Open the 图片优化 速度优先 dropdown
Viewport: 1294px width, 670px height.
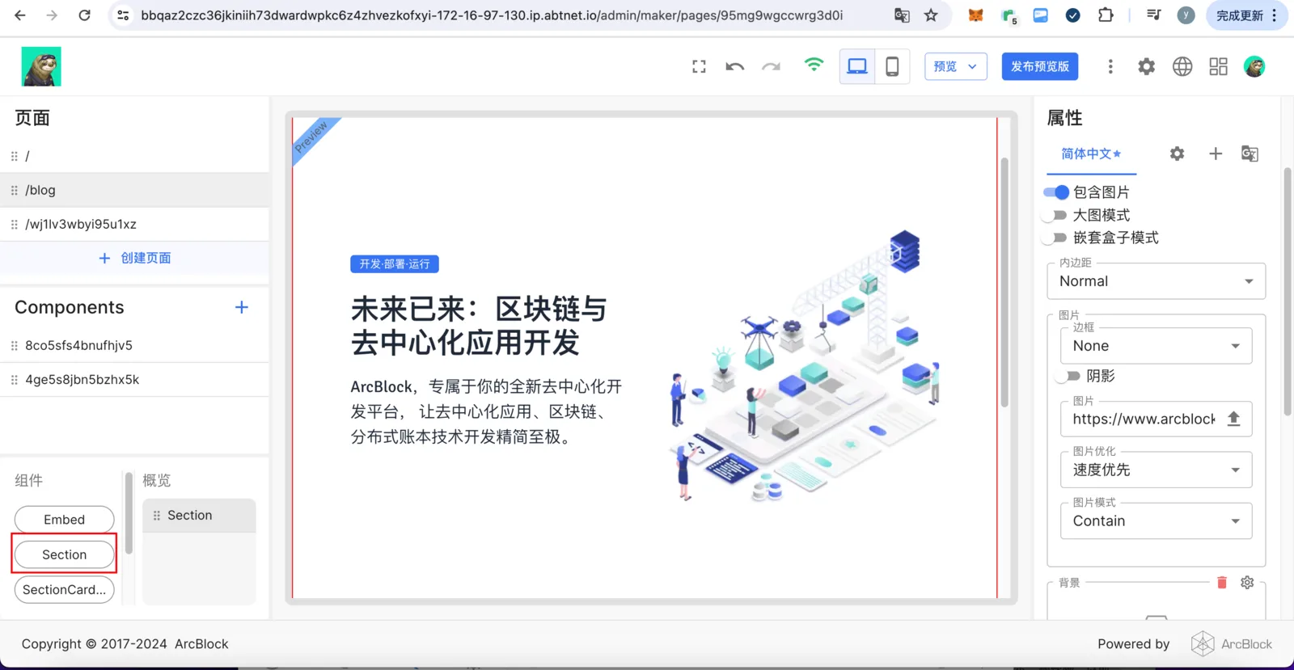(x=1157, y=470)
